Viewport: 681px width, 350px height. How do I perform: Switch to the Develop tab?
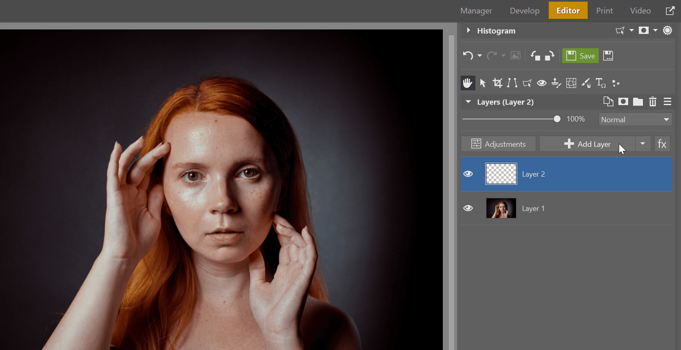525,11
